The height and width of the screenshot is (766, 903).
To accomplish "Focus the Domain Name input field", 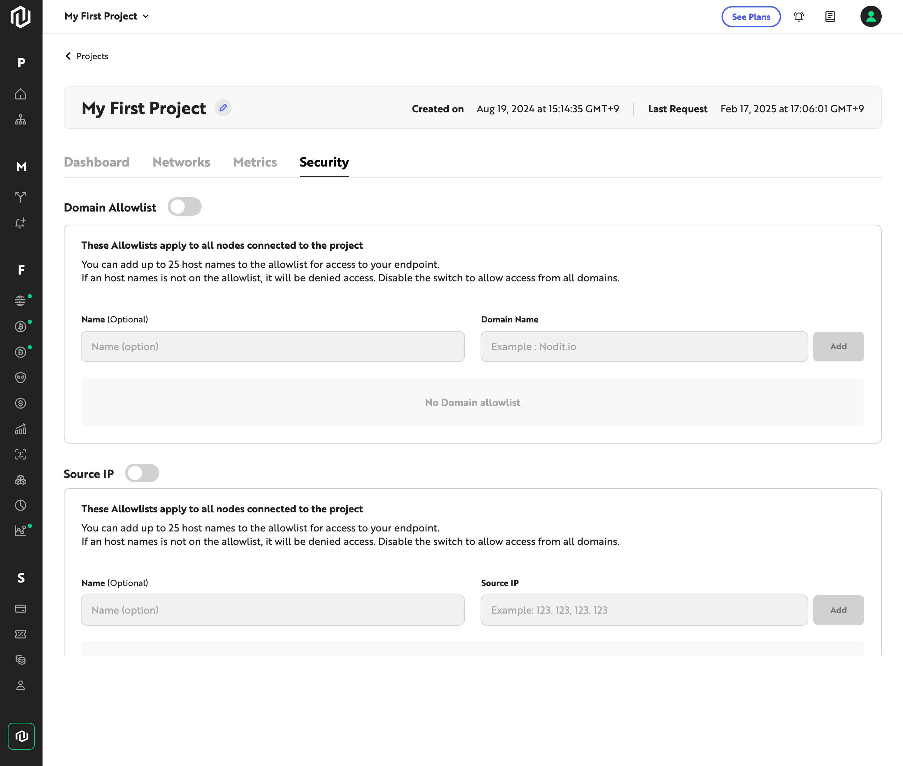I will (x=644, y=347).
